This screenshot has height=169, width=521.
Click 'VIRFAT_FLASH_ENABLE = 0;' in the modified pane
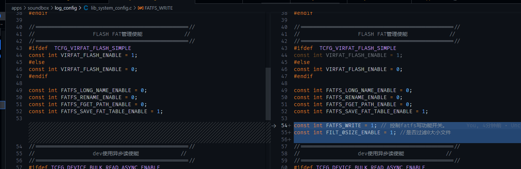point(364,69)
